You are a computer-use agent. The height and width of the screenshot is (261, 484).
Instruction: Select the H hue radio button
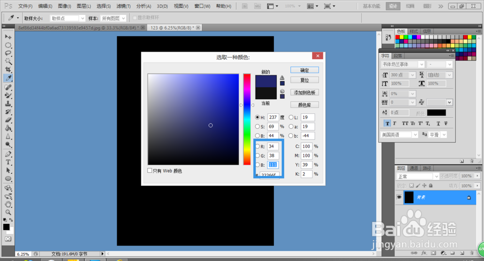(x=257, y=117)
